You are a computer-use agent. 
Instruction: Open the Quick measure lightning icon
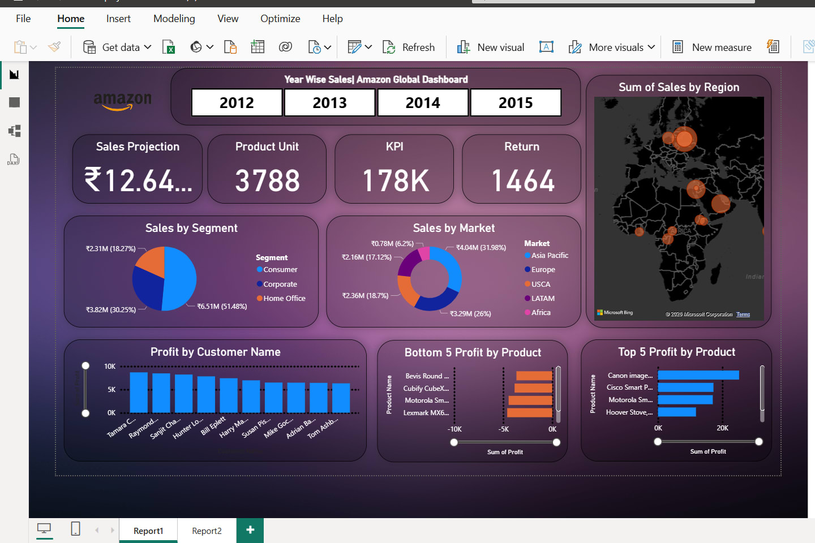click(x=773, y=46)
